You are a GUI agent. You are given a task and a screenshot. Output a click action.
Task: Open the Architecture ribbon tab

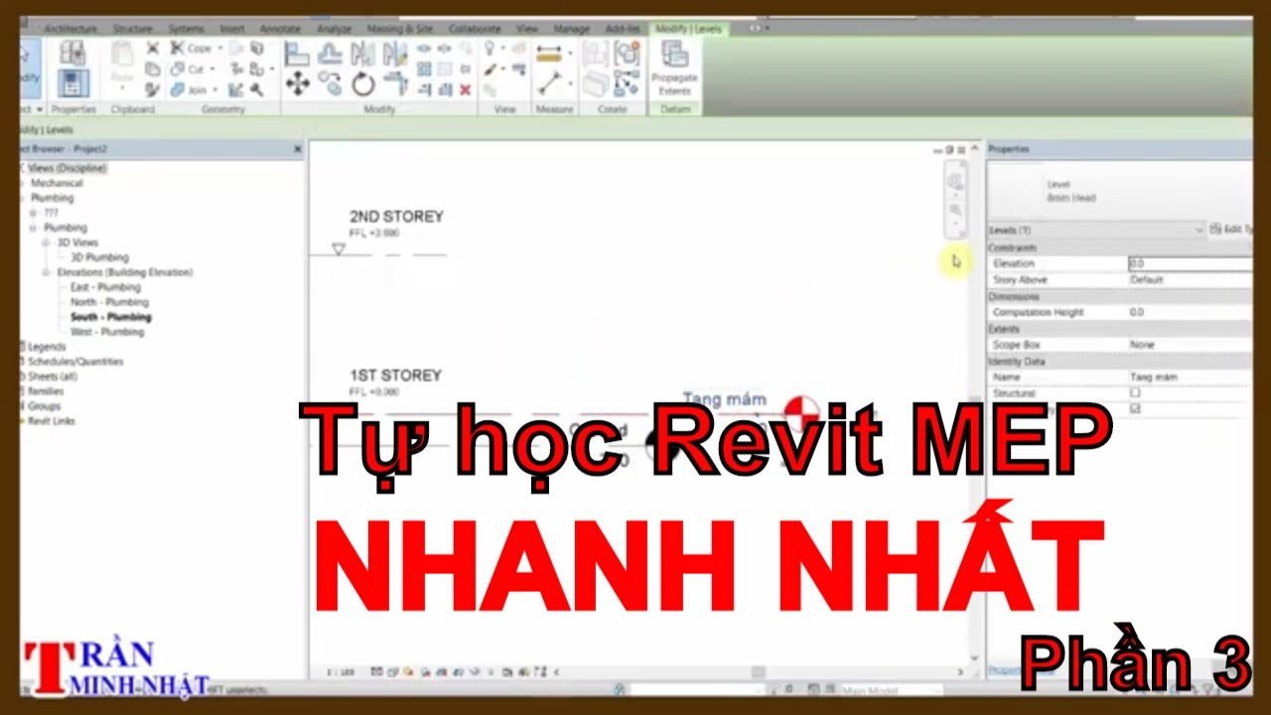[x=71, y=29]
